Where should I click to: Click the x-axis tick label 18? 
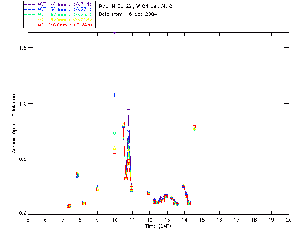(x=254, y=220)
